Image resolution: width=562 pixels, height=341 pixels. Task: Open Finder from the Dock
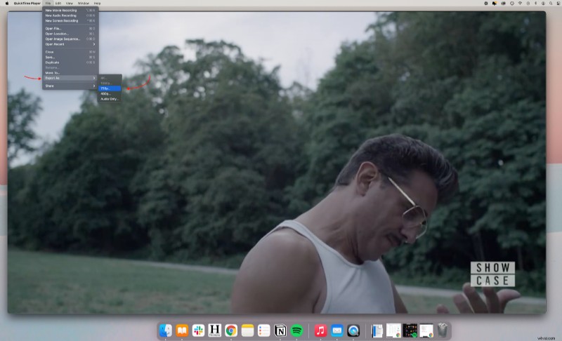point(166,330)
